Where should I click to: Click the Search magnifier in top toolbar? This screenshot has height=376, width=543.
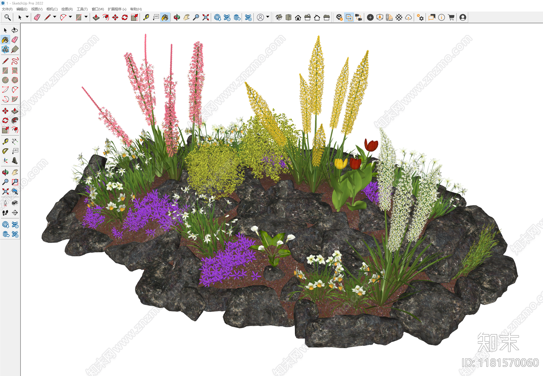(7, 17)
